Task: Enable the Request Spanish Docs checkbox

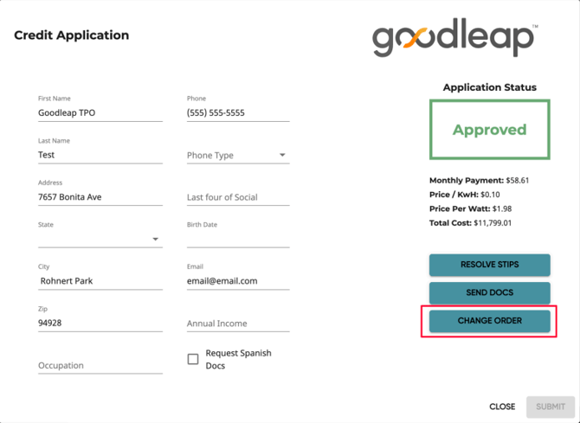Action: [193, 359]
